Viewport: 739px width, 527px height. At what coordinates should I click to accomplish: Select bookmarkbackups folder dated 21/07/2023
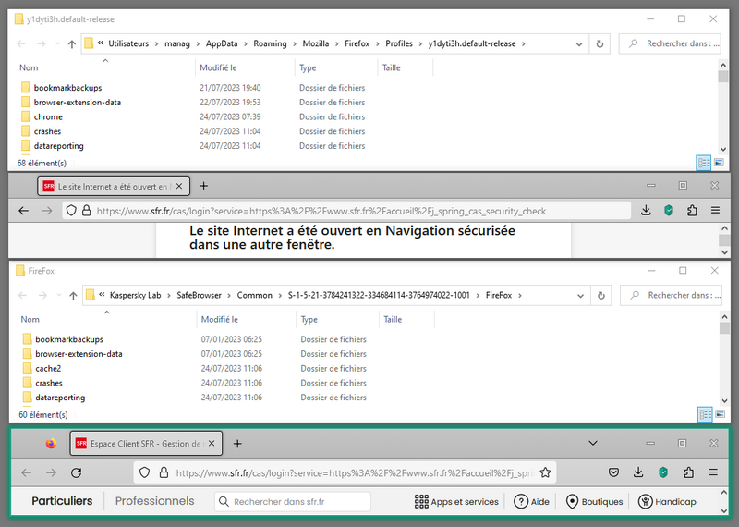(67, 88)
